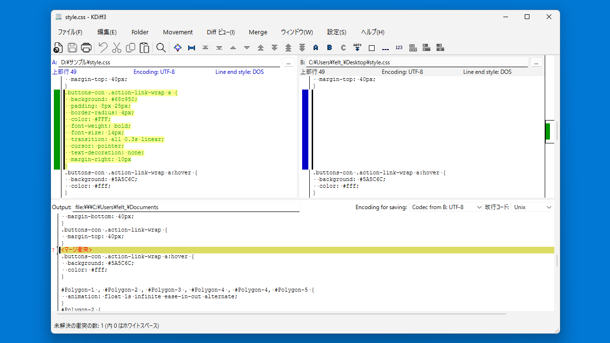Click pane B Encoding: UTF-8 label
The height and width of the screenshot is (343, 610).
coord(402,72)
